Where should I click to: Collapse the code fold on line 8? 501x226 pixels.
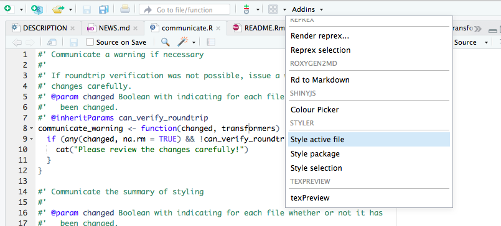pos(31,129)
